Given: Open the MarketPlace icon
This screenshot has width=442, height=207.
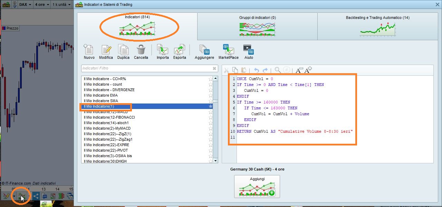Looking at the screenshot, I should coord(228,50).
